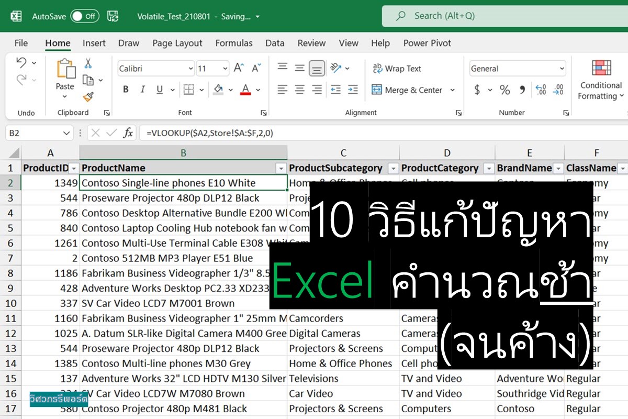
Task: Toggle the AutoSave switch
Action: [x=85, y=16]
